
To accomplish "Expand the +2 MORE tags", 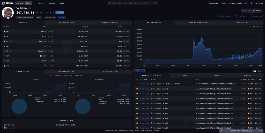I will pos(62,18).
